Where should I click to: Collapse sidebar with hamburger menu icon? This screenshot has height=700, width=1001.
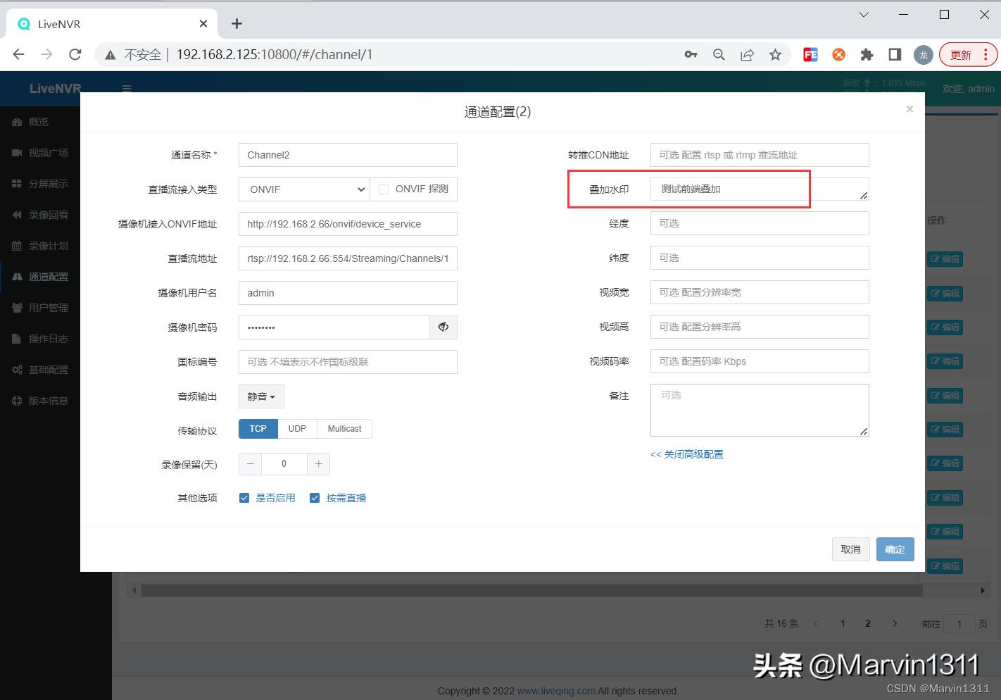(127, 89)
